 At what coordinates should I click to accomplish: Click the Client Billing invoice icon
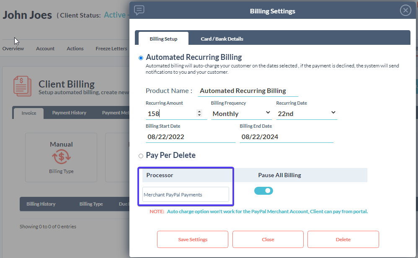click(22, 86)
